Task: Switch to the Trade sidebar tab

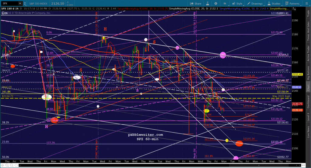Action: (x=308, y=13)
